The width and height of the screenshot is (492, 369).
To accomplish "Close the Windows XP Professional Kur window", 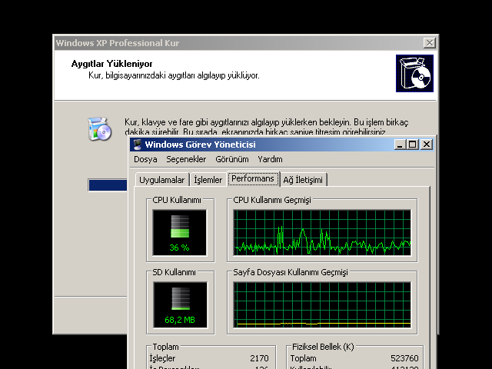I will 429,43.
